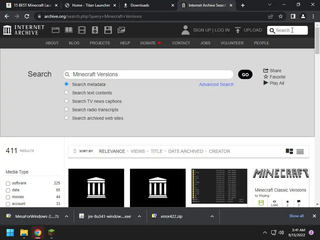Open the Internet Archive texts book icon
Image resolution: width=320 pixels, height=240 pixels.
[68, 30]
